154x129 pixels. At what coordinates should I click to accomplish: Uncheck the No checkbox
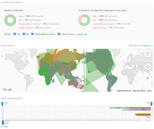tap(24, 34)
